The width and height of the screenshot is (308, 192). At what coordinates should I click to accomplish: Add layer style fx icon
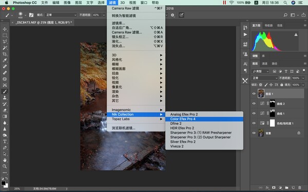pos(267,187)
